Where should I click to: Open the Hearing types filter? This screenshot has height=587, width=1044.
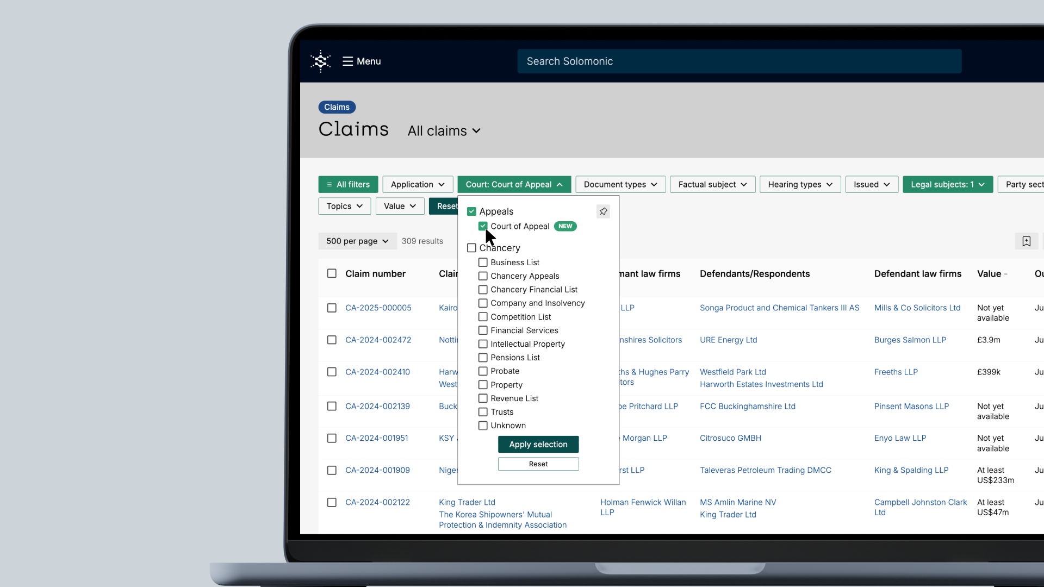(800, 185)
